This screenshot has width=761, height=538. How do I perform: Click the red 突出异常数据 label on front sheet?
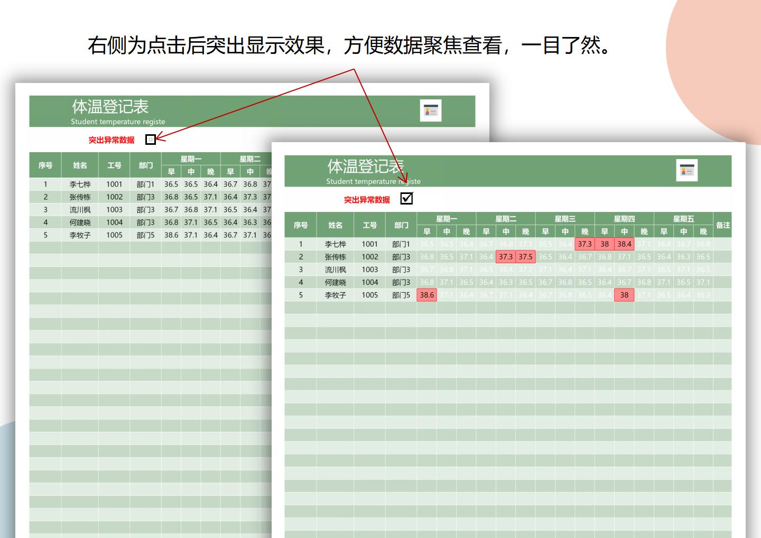(x=367, y=200)
